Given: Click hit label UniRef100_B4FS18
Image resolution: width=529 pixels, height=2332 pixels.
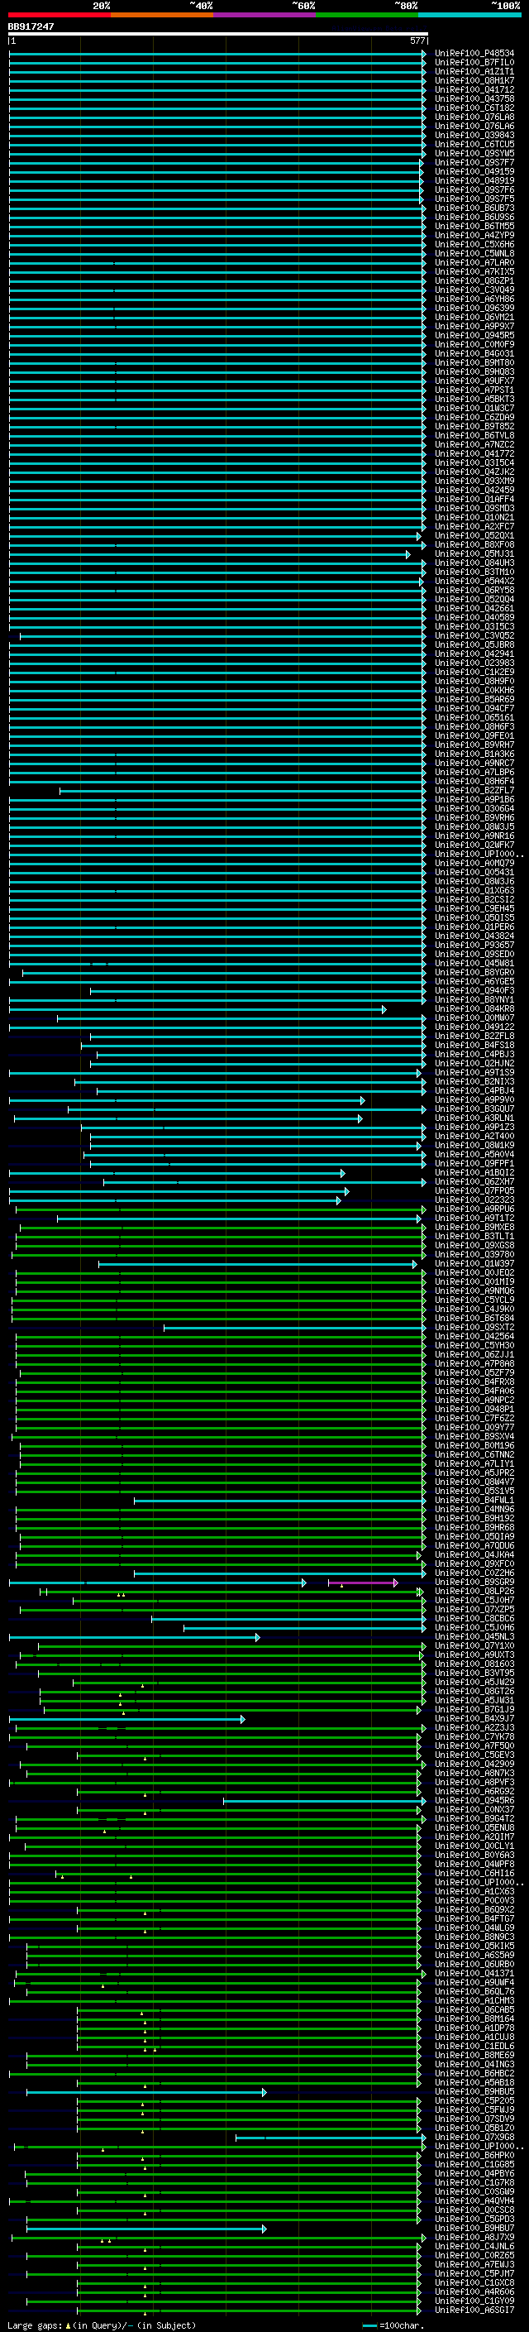Looking at the screenshot, I should (x=474, y=1045).
